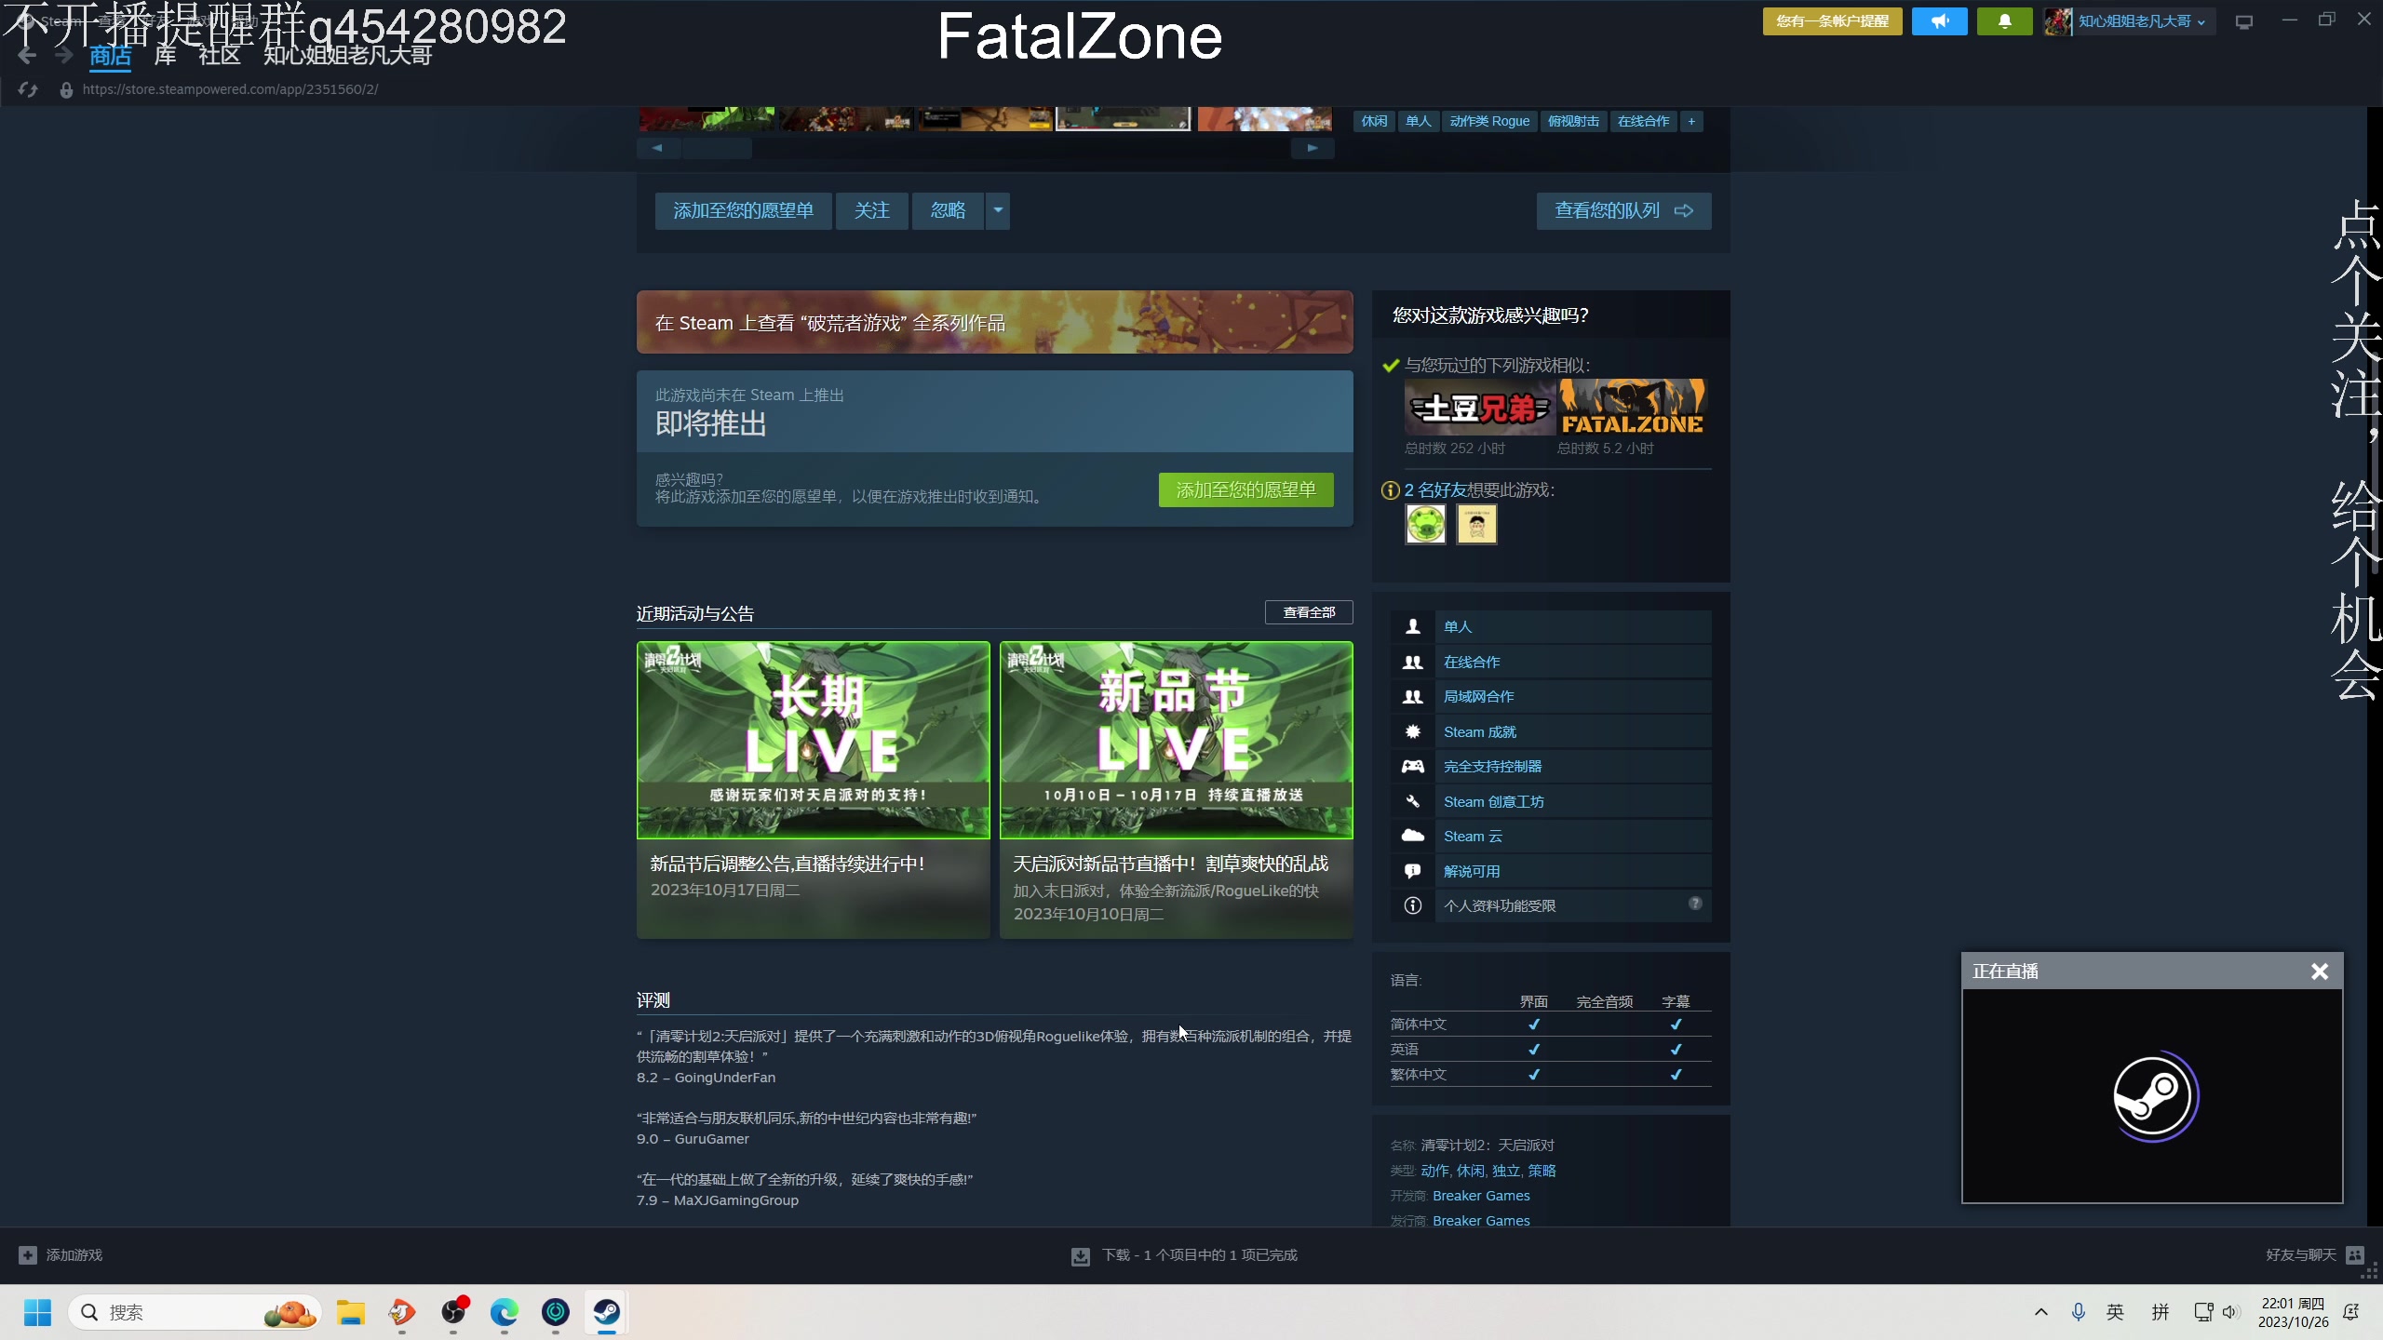Open the 知心姐姐老凡大哥 profile tab
Image resolution: width=2383 pixels, height=1340 pixels.
[x=348, y=56]
